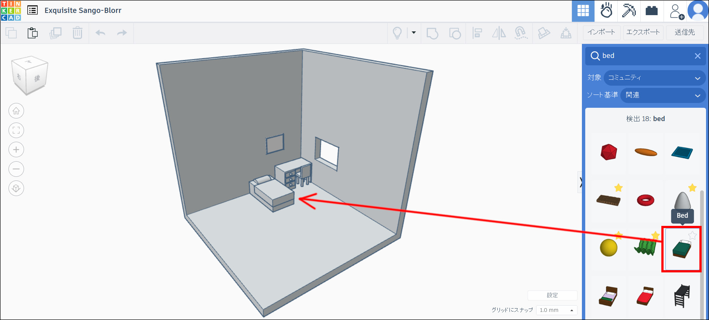Viewport: 709px width, 320px height.
Task: Open Sim Lab apple icon
Action: (606, 11)
